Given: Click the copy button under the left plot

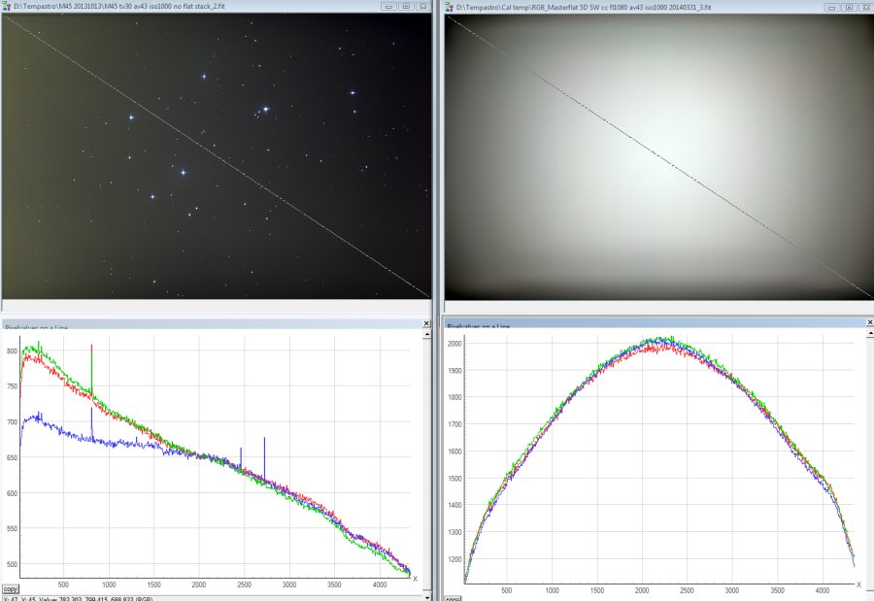Looking at the screenshot, I should [10, 588].
